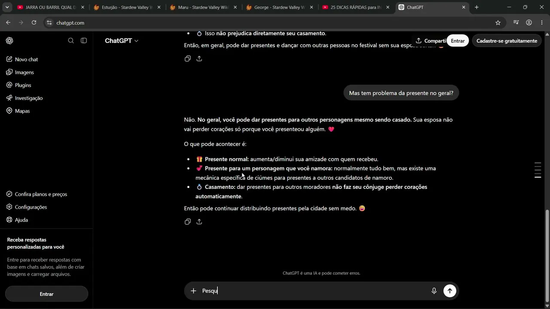
Task: Copy the last response with copy icon
Action: point(188,222)
